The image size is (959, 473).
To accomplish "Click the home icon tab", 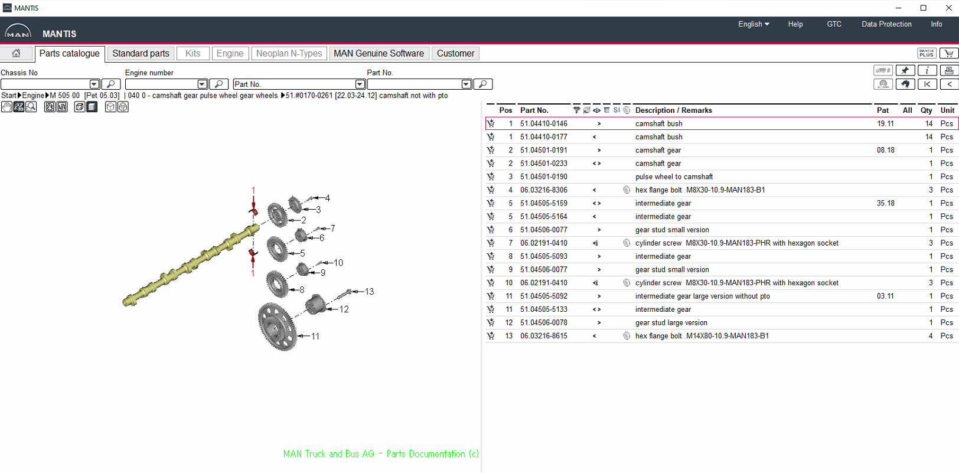I will 16,53.
